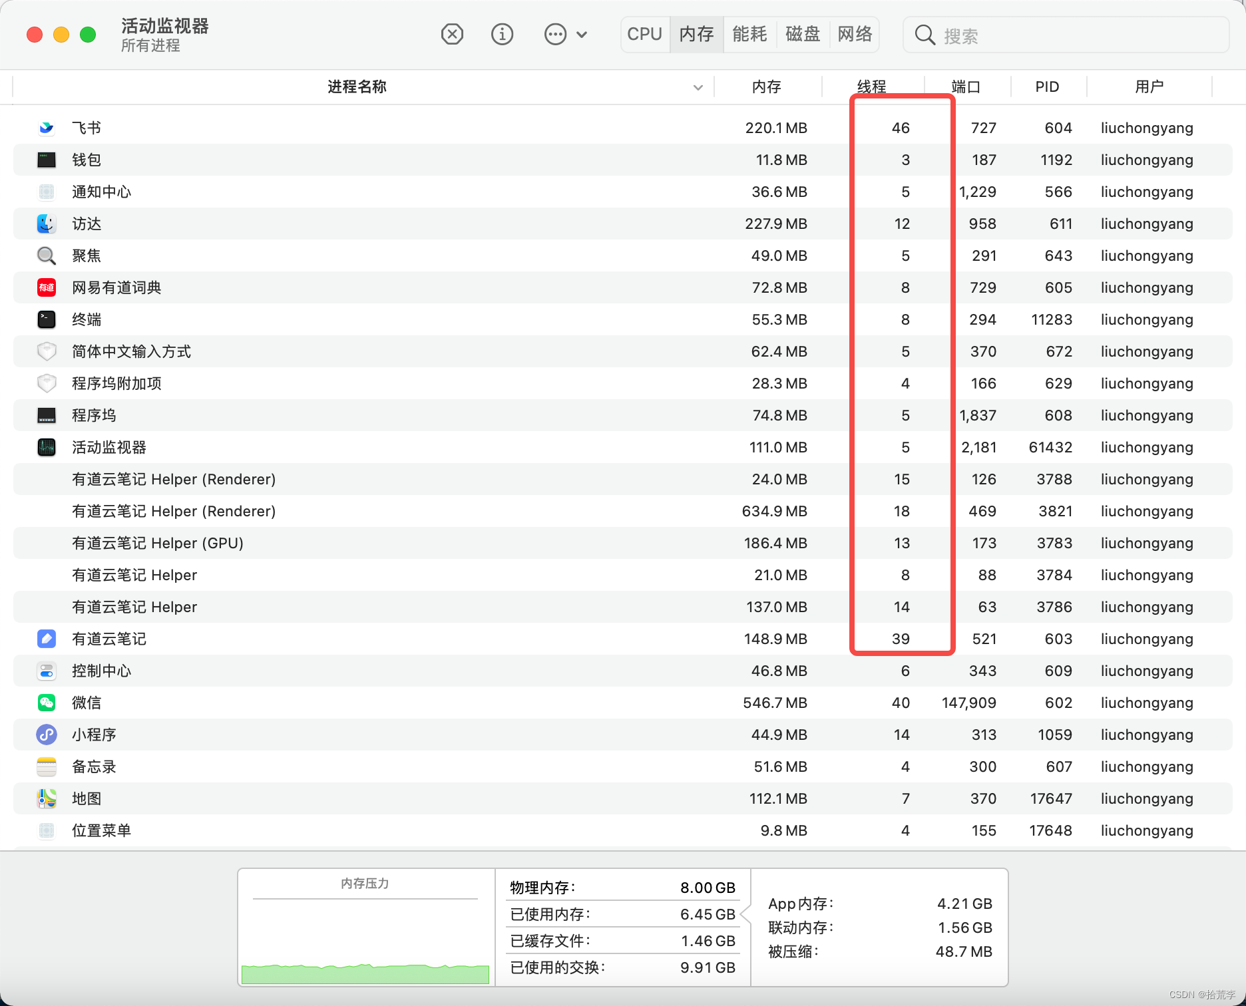The width and height of the screenshot is (1246, 1006).
Task: Click the 钱包 process icon
Action: (x=47, y=160)
